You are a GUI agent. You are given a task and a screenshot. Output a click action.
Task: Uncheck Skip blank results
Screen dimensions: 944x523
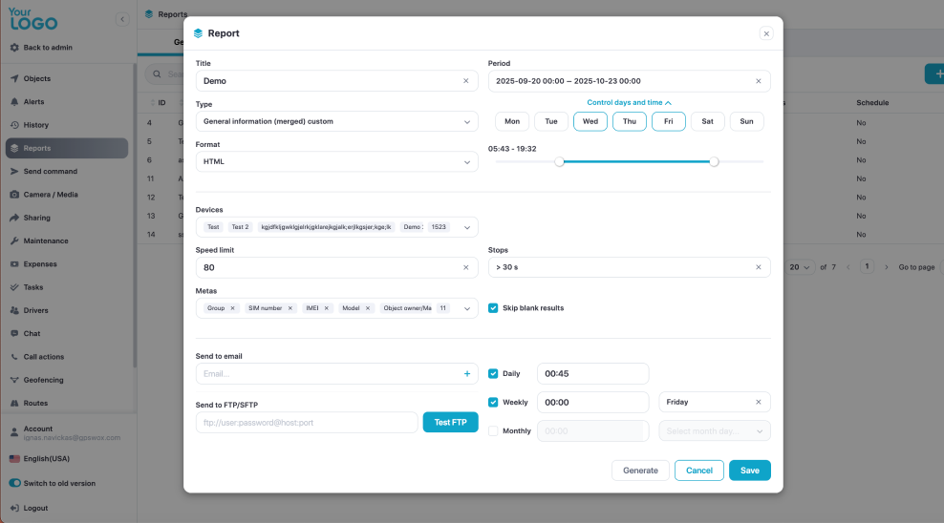tap(493, 308)
